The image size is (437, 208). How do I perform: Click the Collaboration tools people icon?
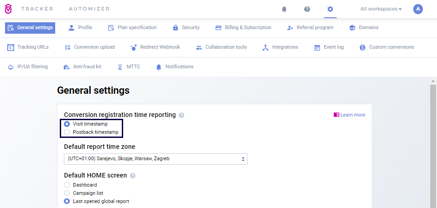coord(199,47)
